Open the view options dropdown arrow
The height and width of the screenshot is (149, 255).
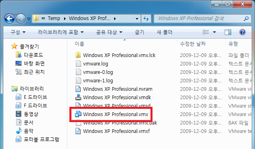pos(215,32)
